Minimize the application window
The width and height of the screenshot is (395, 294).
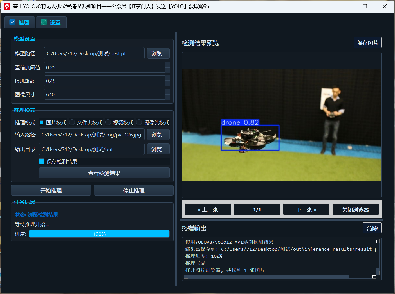point(345,6)
